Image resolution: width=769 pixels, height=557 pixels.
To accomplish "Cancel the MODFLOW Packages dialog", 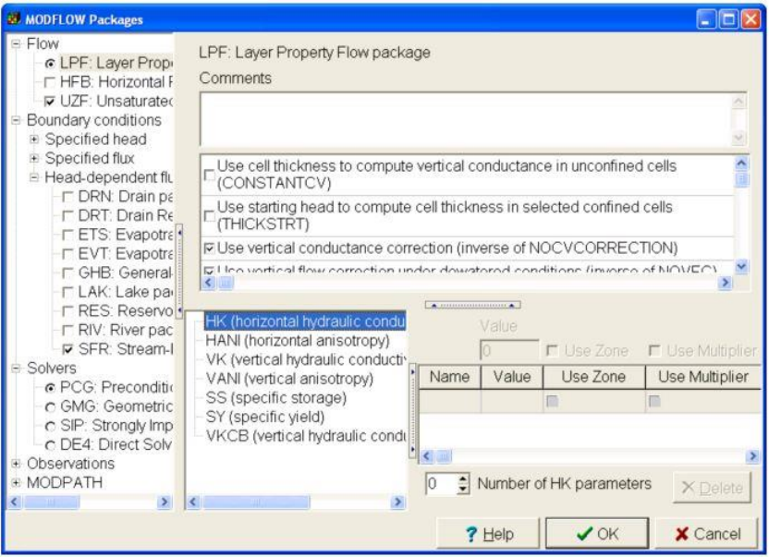I will click(707, 534).
